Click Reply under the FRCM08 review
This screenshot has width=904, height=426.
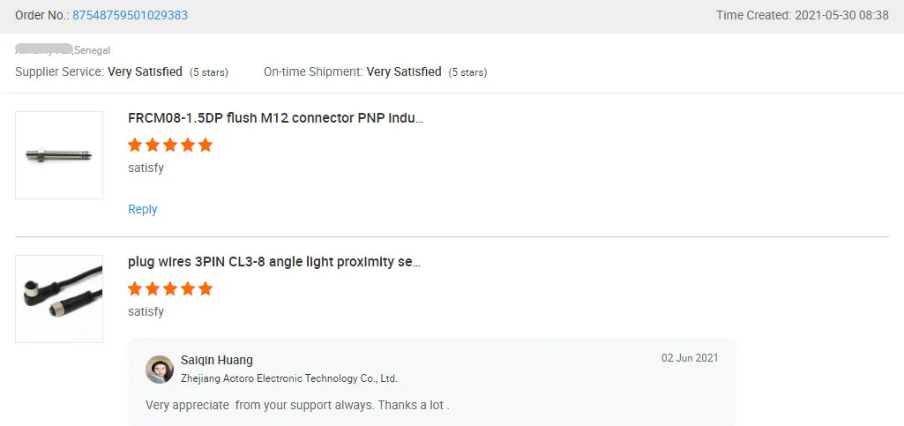pos(142,209)
